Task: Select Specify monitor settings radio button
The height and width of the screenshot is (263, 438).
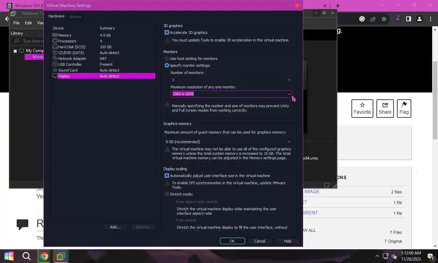Action: 167,65
